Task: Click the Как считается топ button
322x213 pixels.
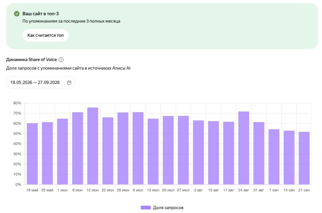Action: [46, 35]
